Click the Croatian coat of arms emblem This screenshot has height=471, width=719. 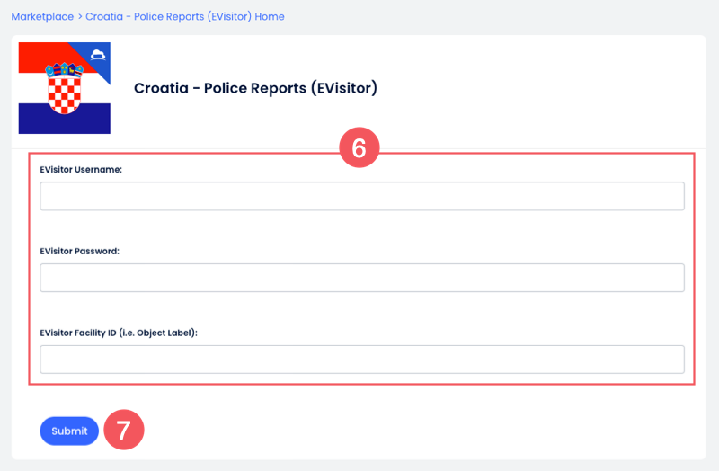(x=65, y=88)
